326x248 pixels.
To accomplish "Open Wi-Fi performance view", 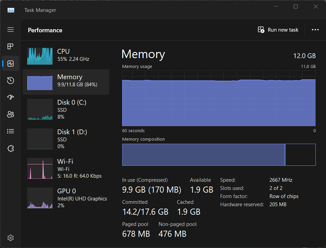I will [x=66, y=169].
